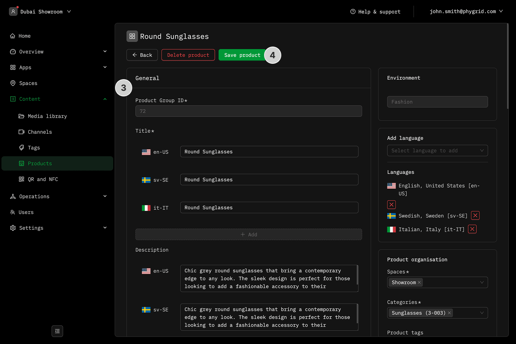Viewport: 516px width, 344px height.
Task: Edit the it-IT title input field
Action: [269, 207]
